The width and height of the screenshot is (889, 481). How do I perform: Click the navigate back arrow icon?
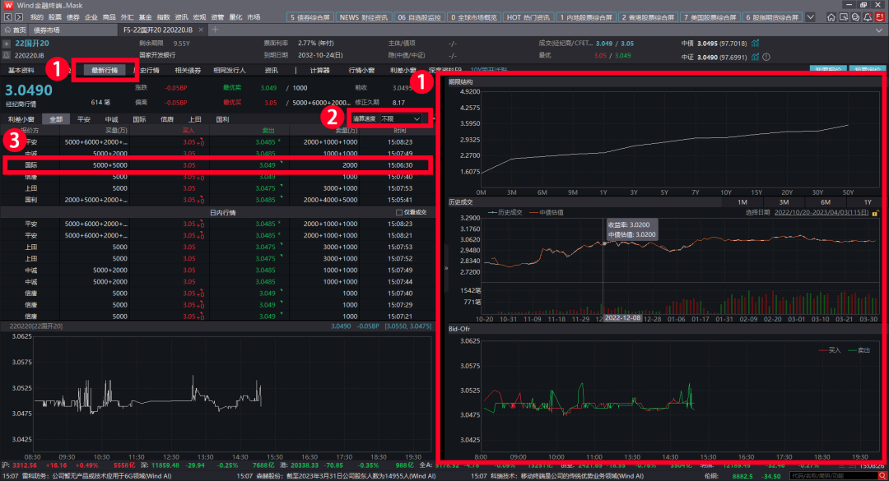click(7, 16)
